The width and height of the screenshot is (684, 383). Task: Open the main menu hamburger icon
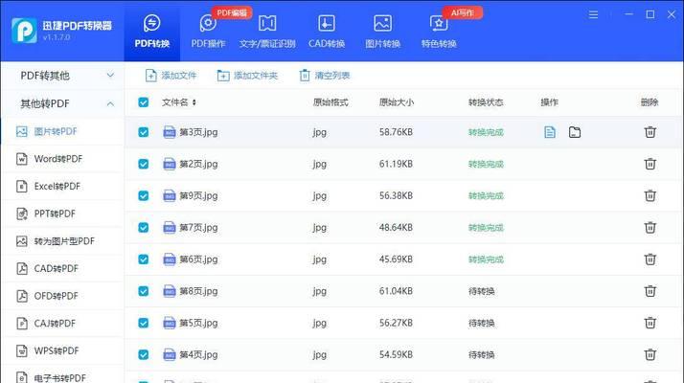pos(593,14)
